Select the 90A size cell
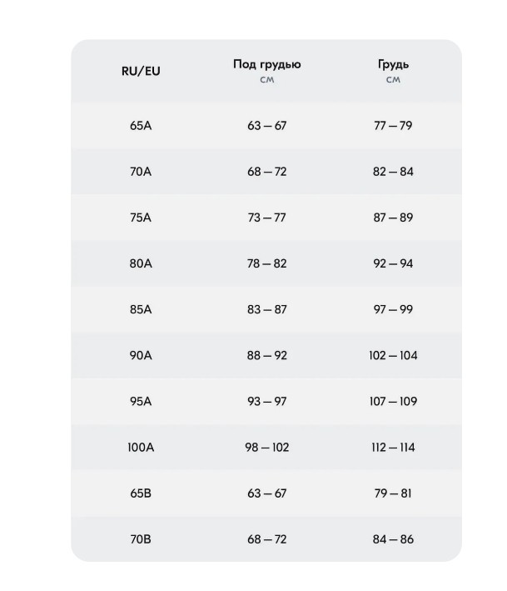Viewport: 507px width, 591px height. (141, 355)
